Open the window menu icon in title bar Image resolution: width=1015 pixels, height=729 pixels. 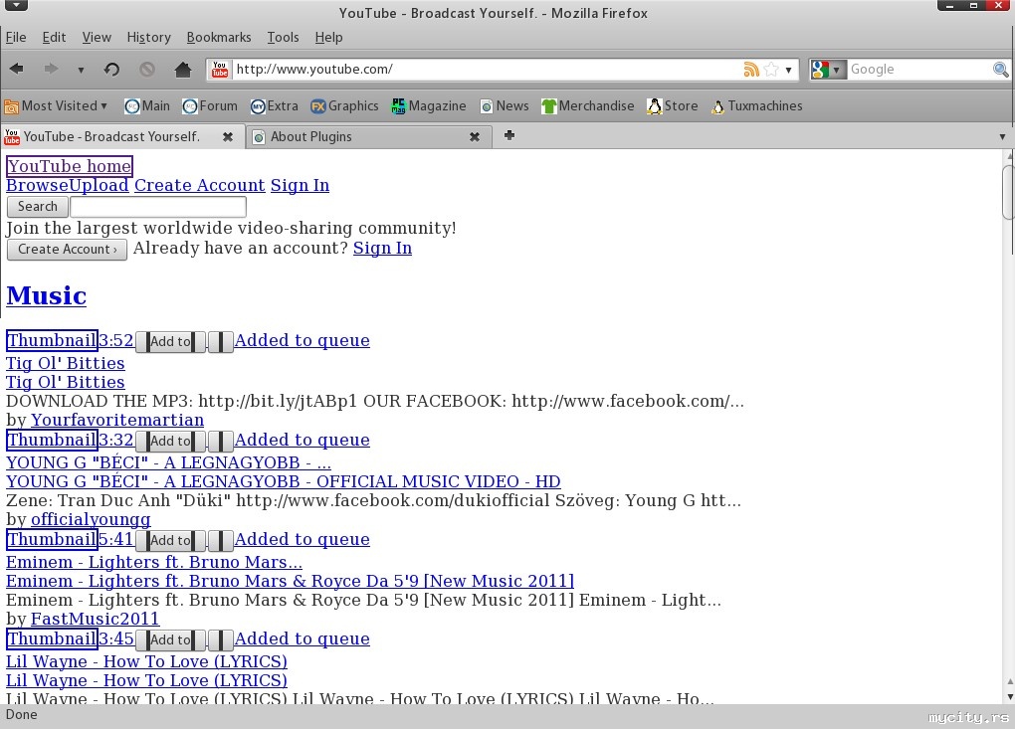(16, 5)
